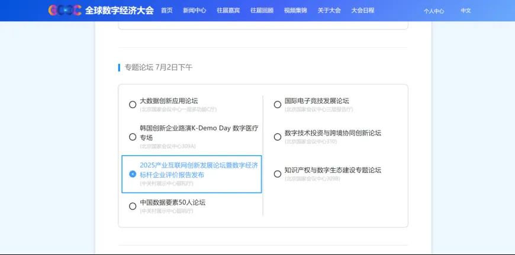Click the 全球数字经济大会 site title
Screen dimensions: 515x255
(119, 11)
